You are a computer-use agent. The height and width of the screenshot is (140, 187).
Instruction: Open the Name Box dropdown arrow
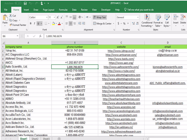17,36
